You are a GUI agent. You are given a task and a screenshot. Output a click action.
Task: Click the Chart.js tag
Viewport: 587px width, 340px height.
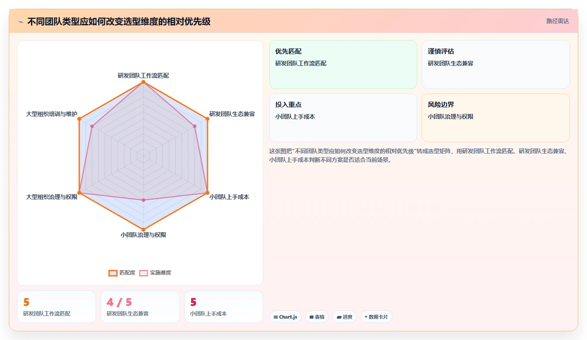pos(285,317)
